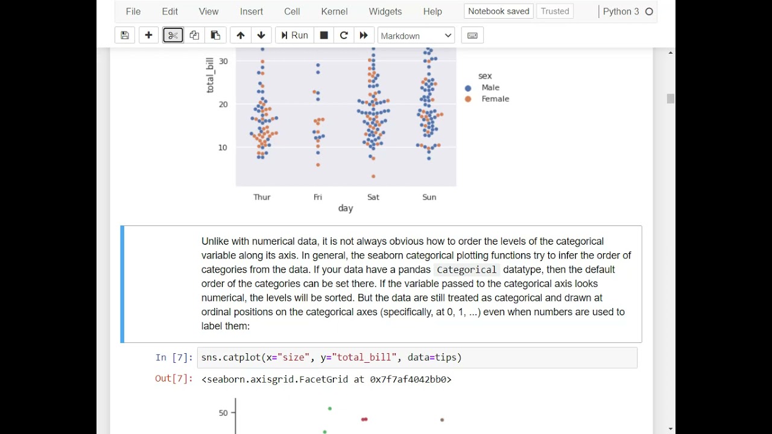Paste cells below icon
The width and height of the screenshot is (772, 434).
pos(215,36)
